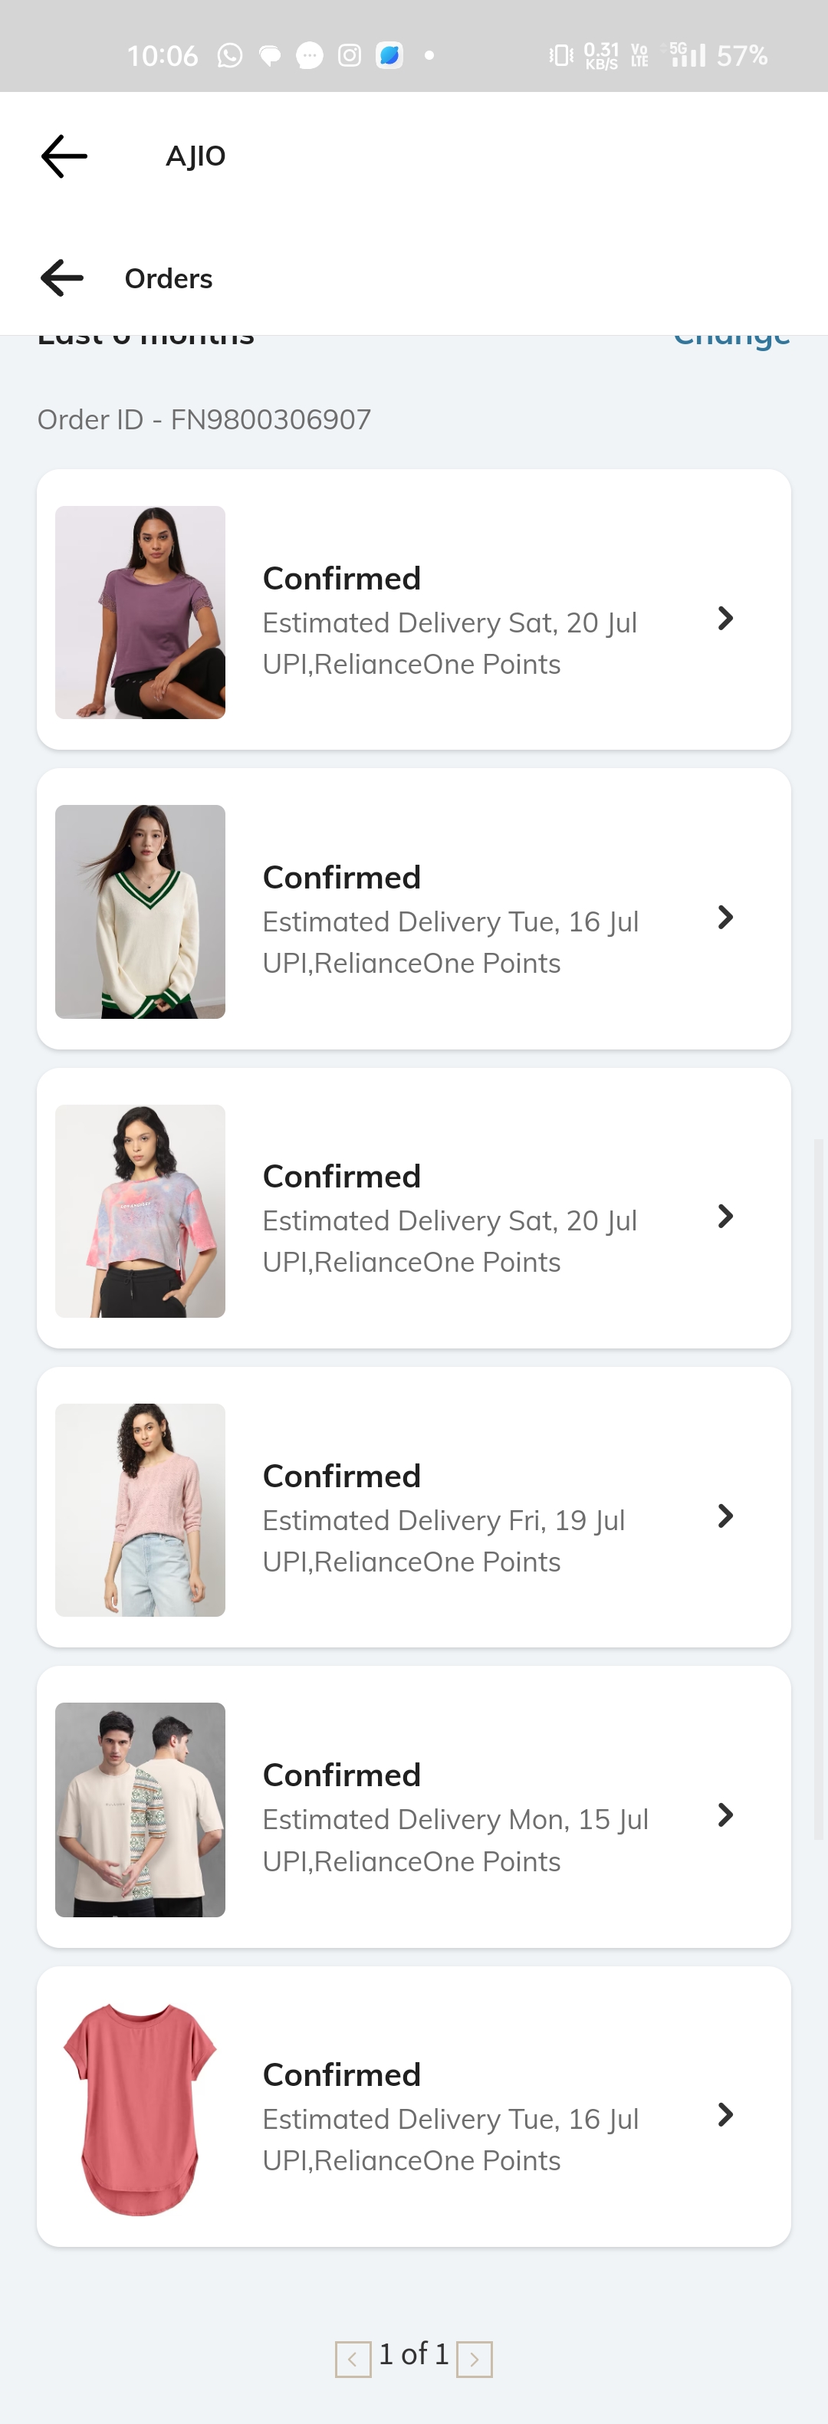Screen dimensions: 828x2424
Task: Open chevron for cream V-neck sweater order
Action: (x=724, y=918)
